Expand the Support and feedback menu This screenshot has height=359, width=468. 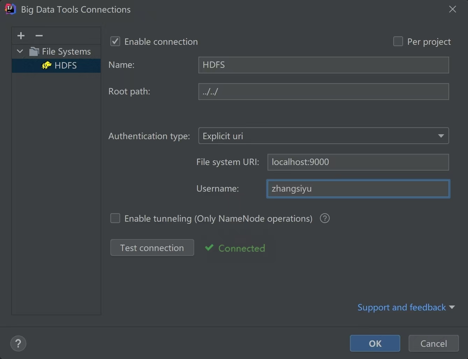[405, 307]
